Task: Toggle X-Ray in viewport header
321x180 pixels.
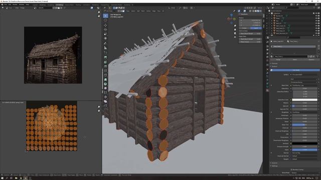Action: 250,11
